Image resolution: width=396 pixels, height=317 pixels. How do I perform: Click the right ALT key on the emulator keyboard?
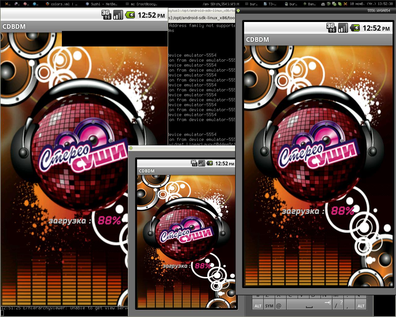point(361,305)
